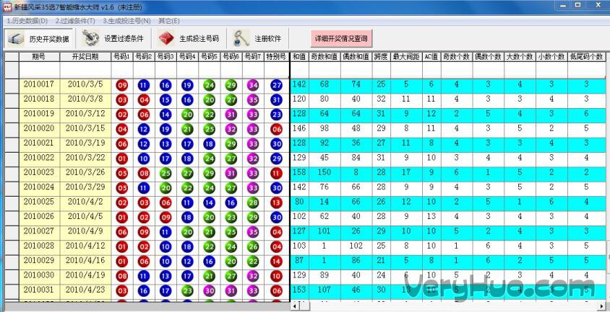This screenshot has height=312, width=610.
Task: Open the 3.生成投注号(N) menu
Action: 126,21
